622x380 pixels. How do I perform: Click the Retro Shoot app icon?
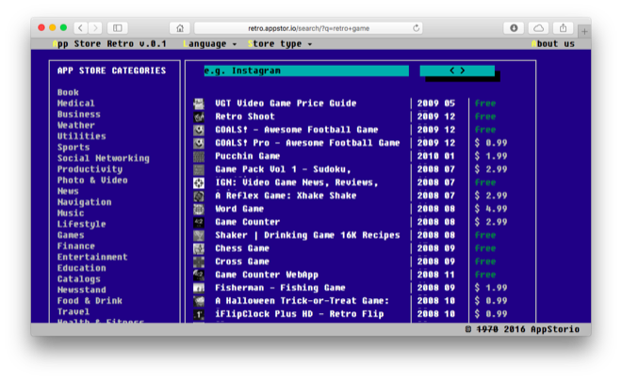(199, 117)
